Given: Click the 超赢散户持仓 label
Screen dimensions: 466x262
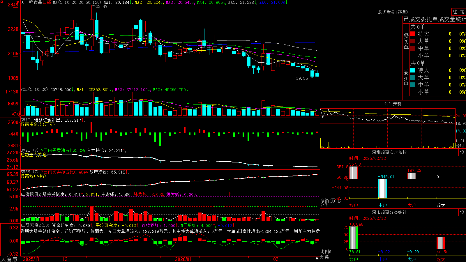Looking at the screenshot, I should (33, 176).
